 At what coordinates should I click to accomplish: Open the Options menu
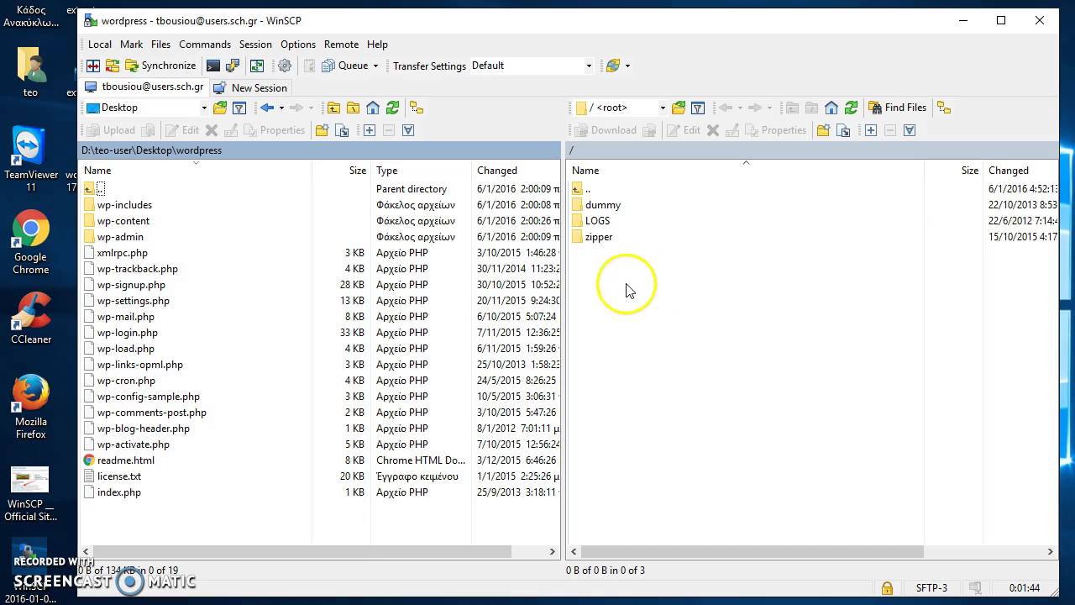click(x=298, y=44)
